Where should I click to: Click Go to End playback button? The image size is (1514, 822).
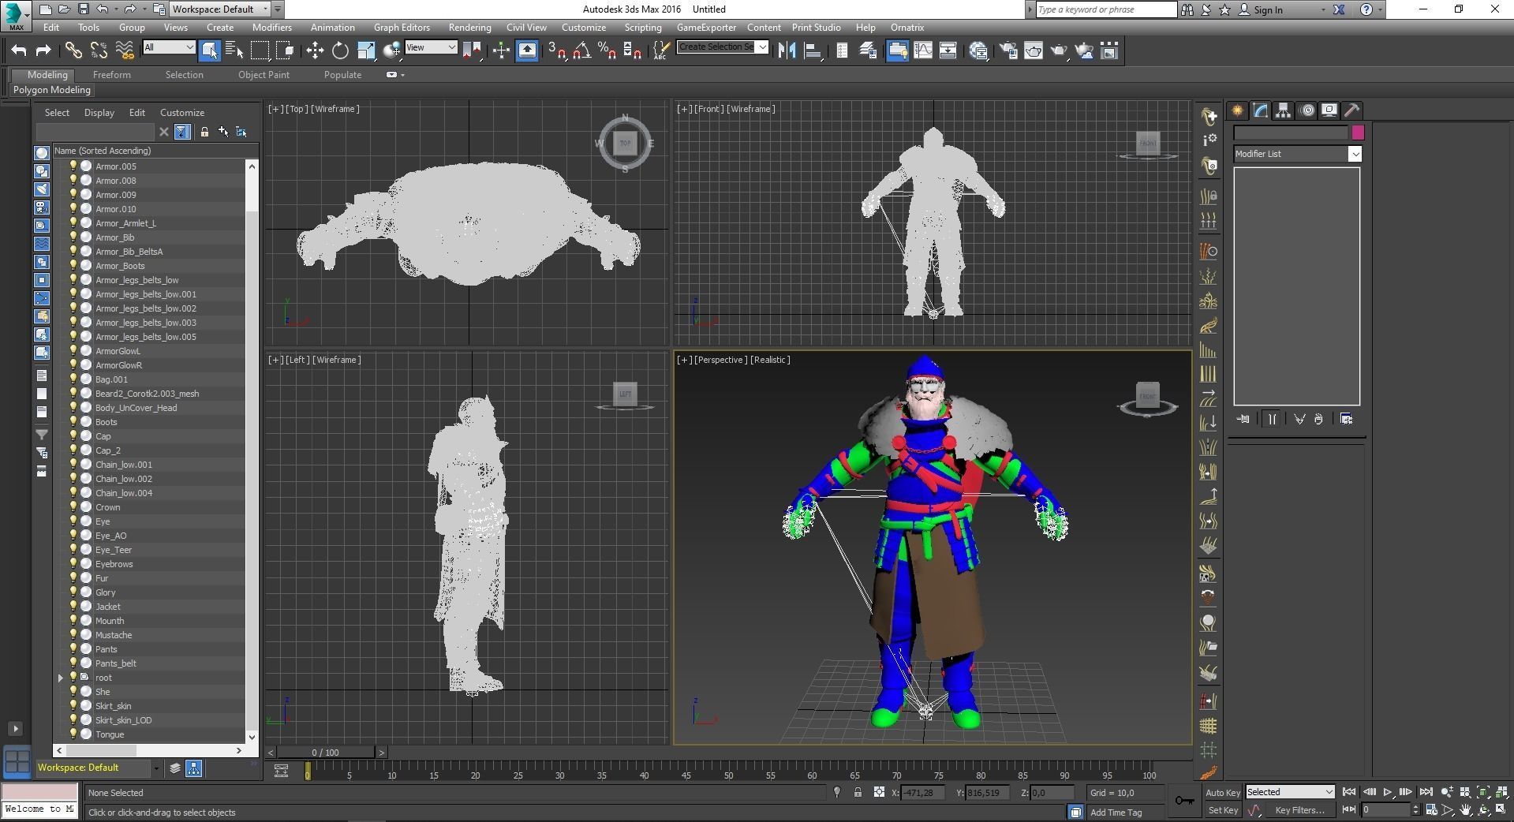[1426, 792]
